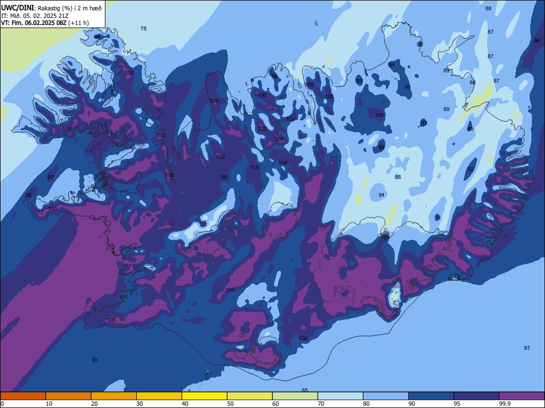Click the legend scale label "40"
Image resolution: width=545 pixels, height=408 pixels.
pyautogui.click(x=185, y=404)
